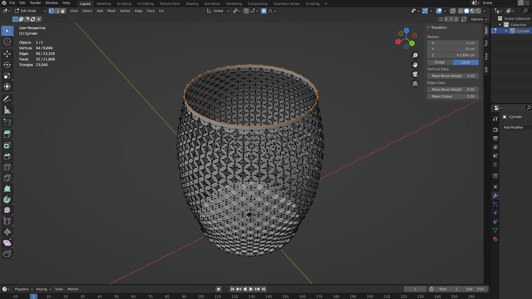The image size is (532, 299).
Task: Open the Add Modifier dropdown
Action: pos(516,127)
